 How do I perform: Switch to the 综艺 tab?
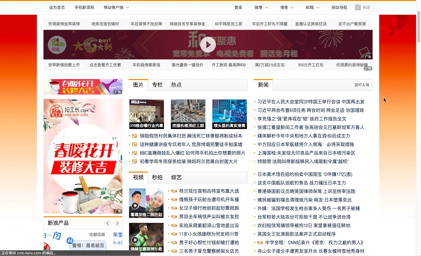(x=176, y=177)
